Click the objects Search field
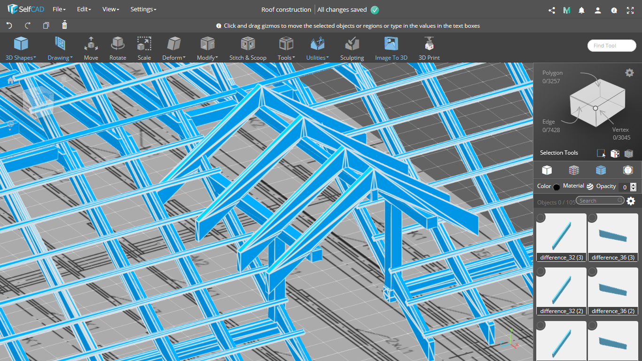642x361 pixels. point(600,201)
